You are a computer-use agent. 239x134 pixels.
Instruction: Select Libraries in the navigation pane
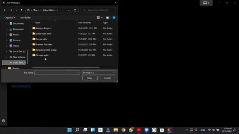pyautogui.click(x=14, y=68)
